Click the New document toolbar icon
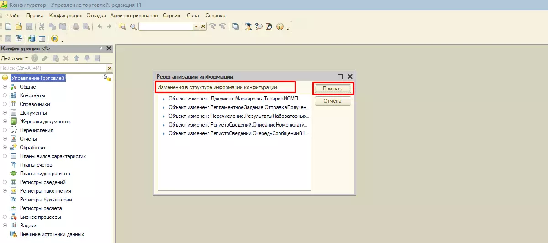 8,27
